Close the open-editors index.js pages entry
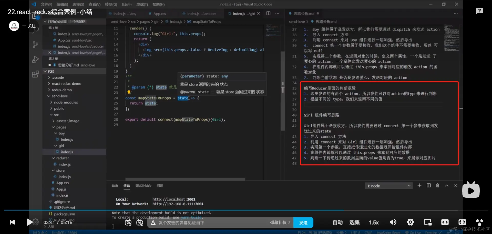 (50, 53)
